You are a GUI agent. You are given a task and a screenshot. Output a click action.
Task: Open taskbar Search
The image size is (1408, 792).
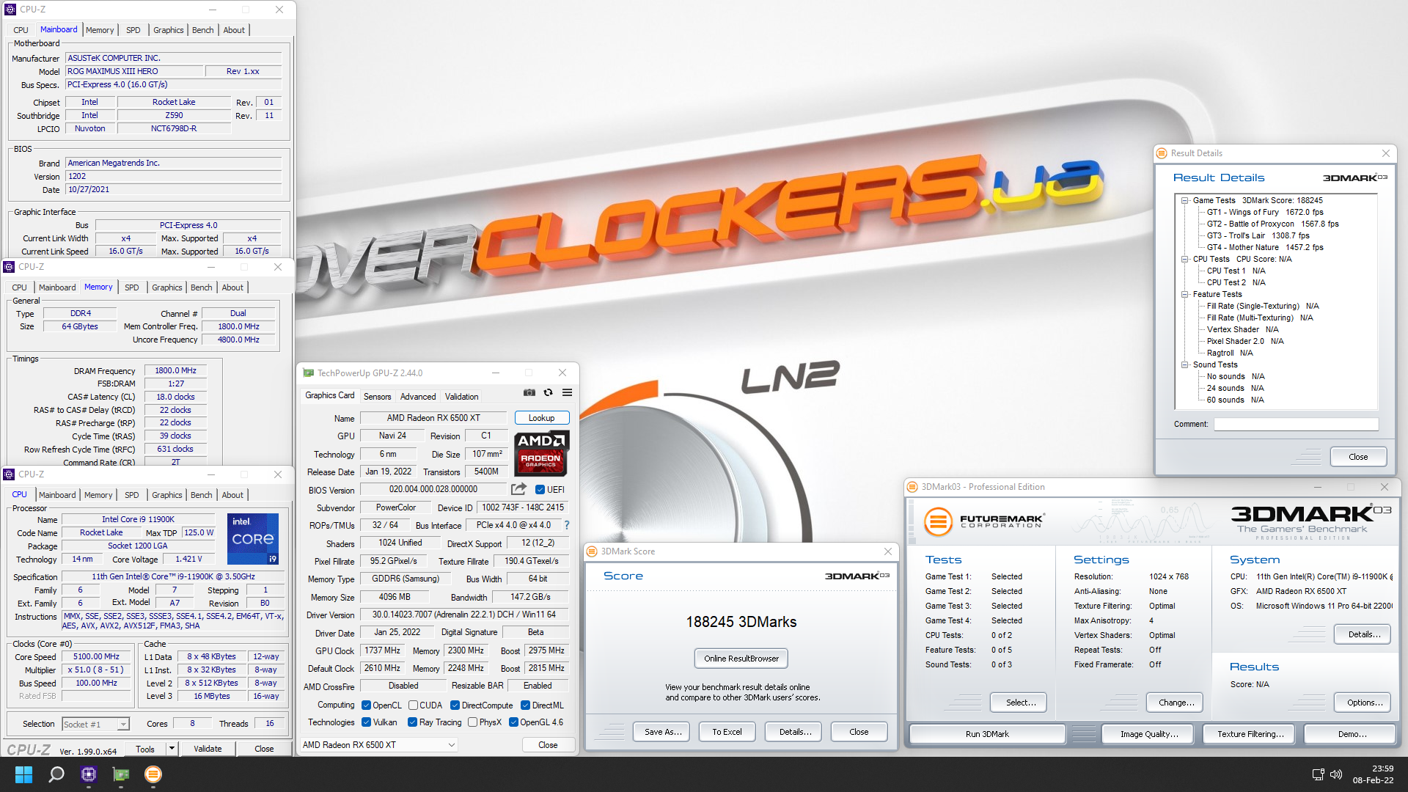(x=56, y=774)
